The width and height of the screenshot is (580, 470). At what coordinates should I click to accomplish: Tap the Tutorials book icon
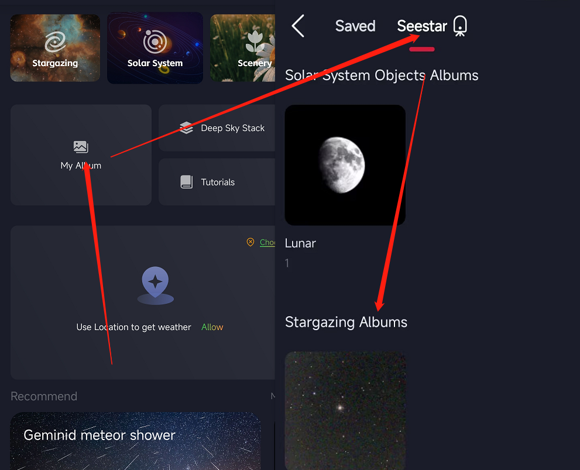point(187,182)
